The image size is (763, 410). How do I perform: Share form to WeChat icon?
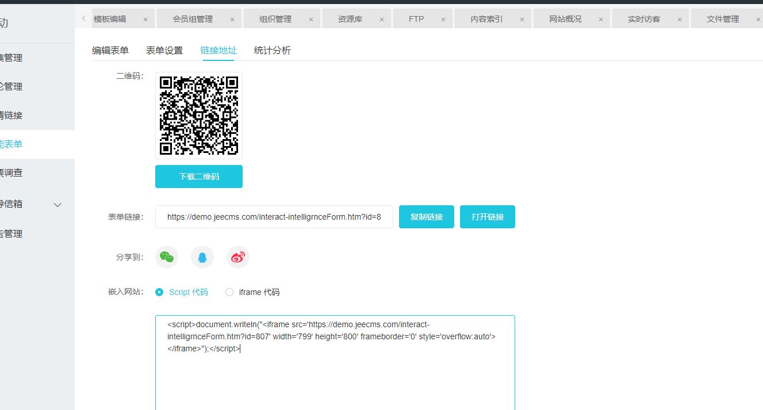pos(167,257)
